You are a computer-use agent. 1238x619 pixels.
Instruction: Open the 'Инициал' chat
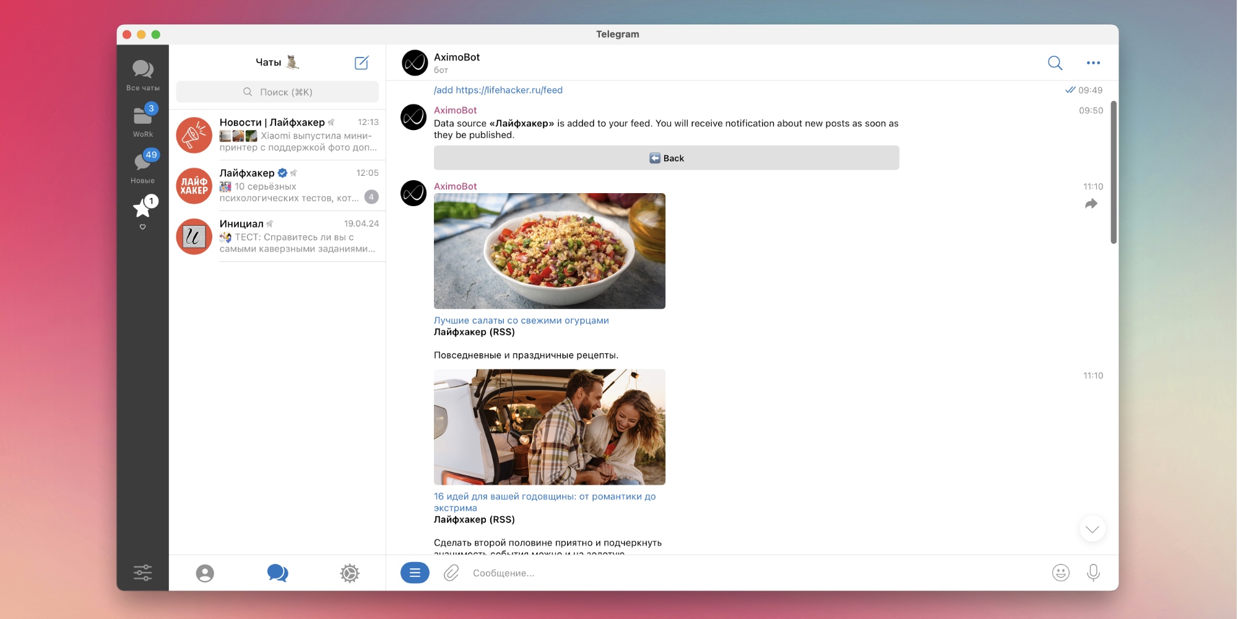[277, 236]
